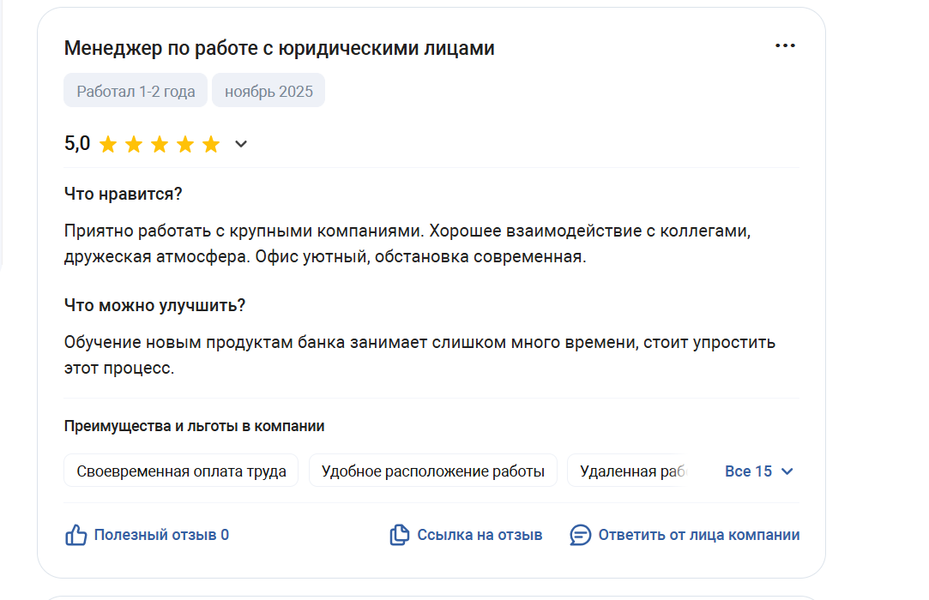Click 'Работал 1-2 года' tag

tap(136, 91)
